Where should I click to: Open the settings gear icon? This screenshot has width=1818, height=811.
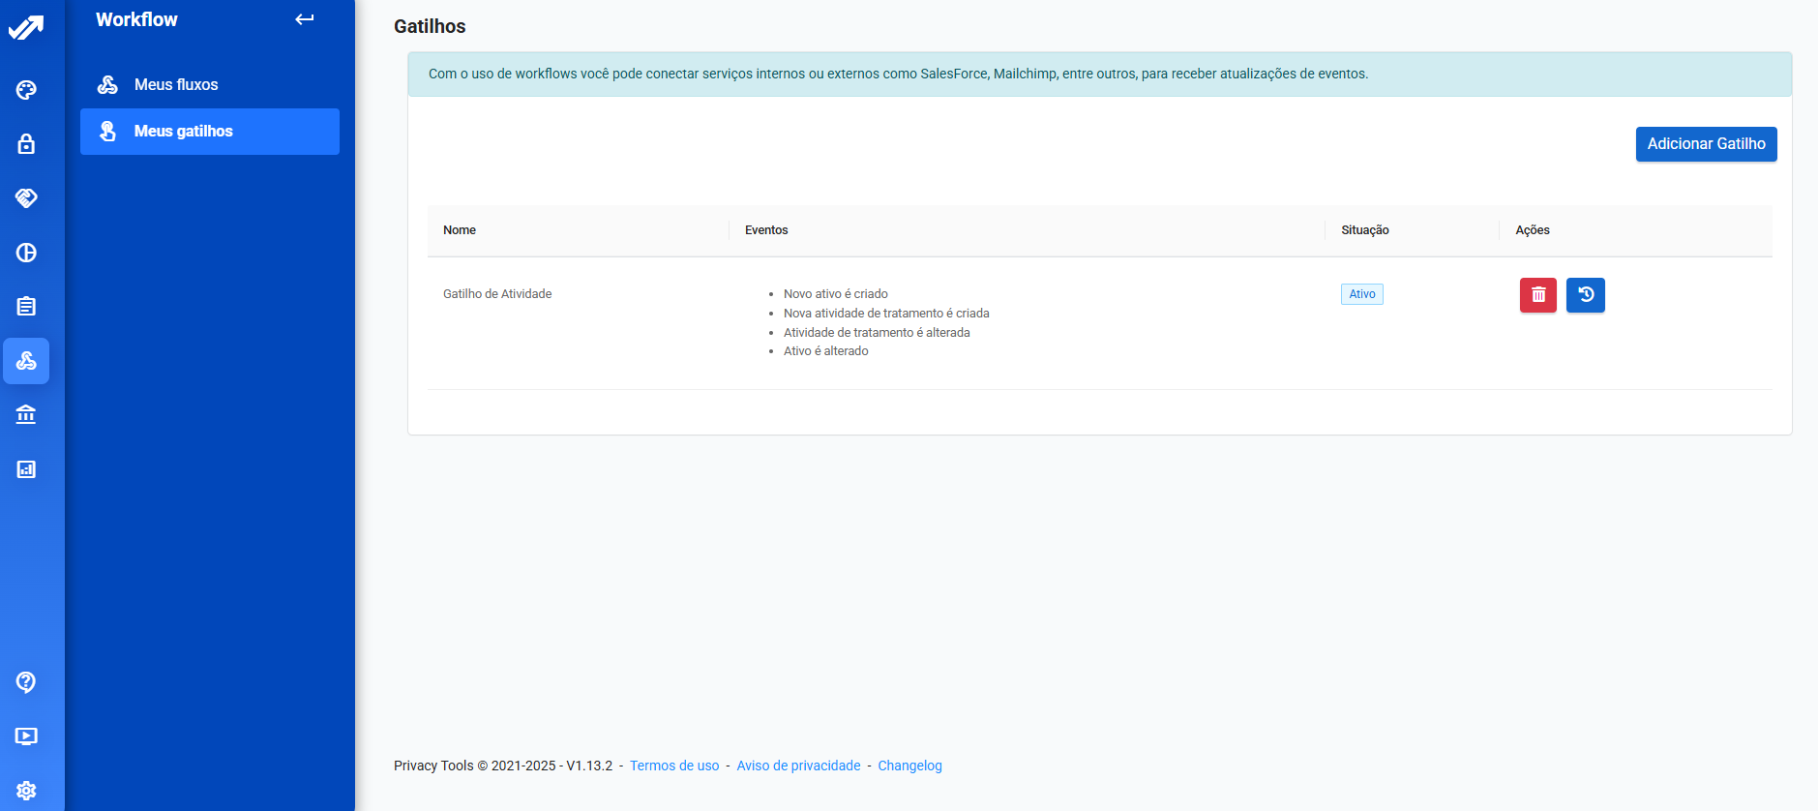tap(26, 791)
